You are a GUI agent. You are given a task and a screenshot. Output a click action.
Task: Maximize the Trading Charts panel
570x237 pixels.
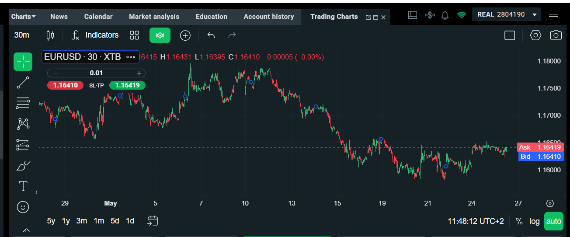[x=375, y=17]
